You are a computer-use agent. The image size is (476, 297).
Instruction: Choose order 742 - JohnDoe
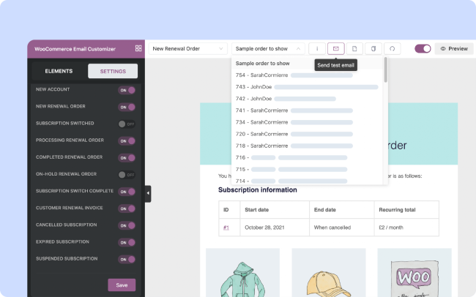(x=307, y=99)
